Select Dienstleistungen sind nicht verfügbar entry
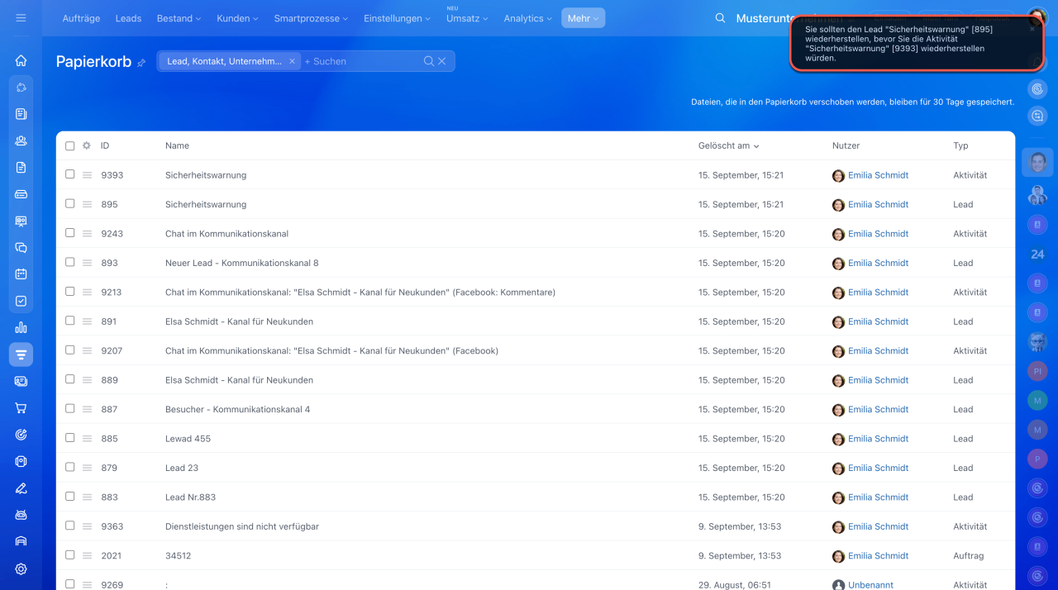Viewport: 1058px width, 590px height. click(x=242, y=526)
